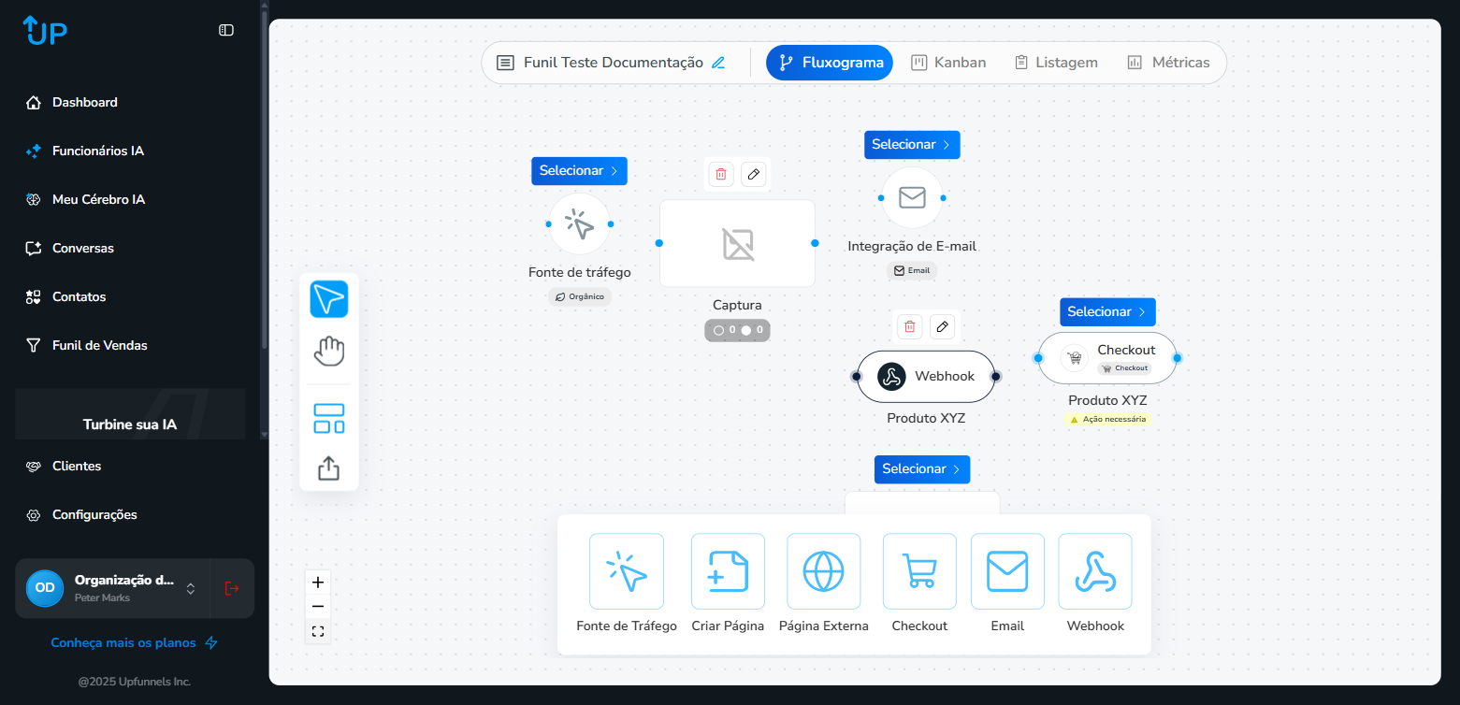This screenshot has width=1460, height=705.
Task: Select the pointer cursor tool
Action: (328, 299)
